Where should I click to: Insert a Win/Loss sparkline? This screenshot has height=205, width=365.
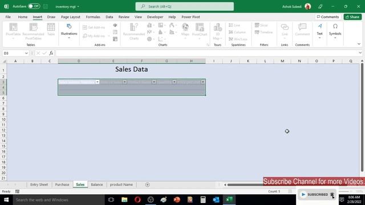pos(238,39)
